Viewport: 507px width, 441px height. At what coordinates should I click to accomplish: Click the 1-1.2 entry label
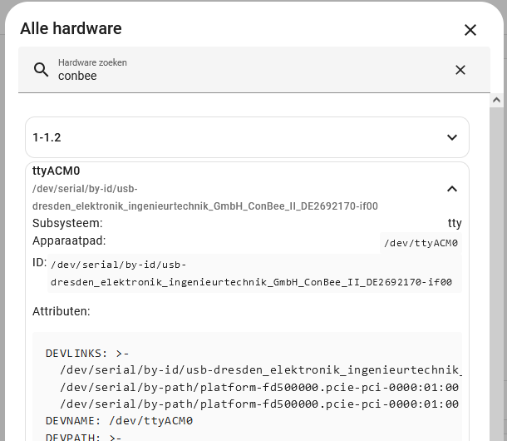[47, 137]
